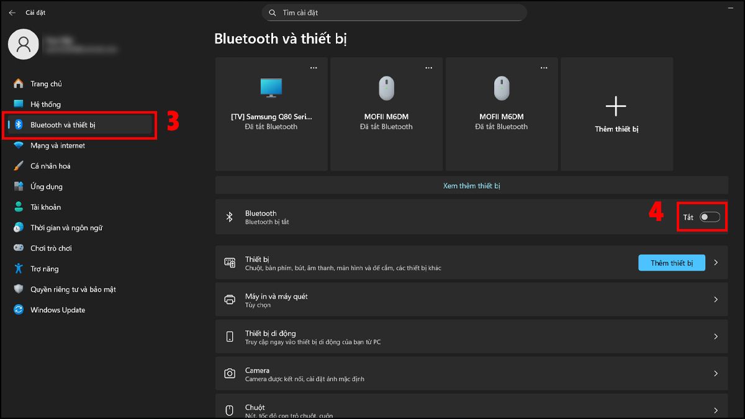Click the Ứng dụng apps icon
The height and width of the screenshot is (419, 745).
coord(19,186)
